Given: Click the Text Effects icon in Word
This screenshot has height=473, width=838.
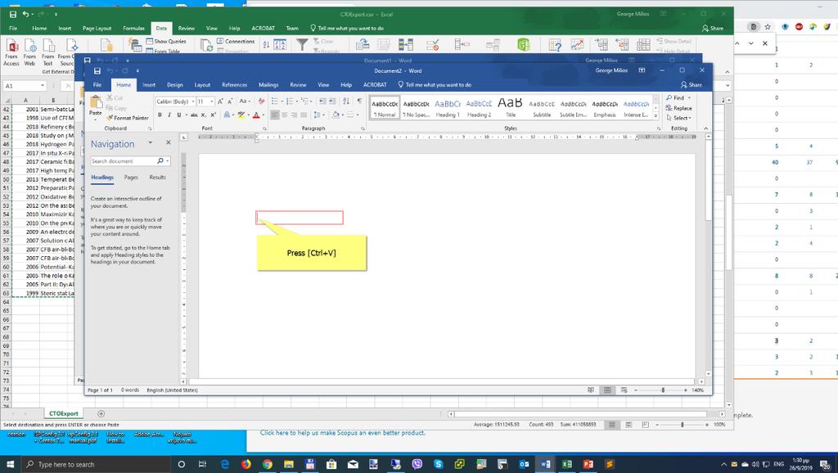Looking at the screenshot, I should 228,115.
